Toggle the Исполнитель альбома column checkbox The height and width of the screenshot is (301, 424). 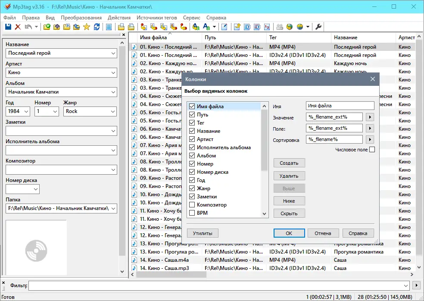(x=192, y=147)
